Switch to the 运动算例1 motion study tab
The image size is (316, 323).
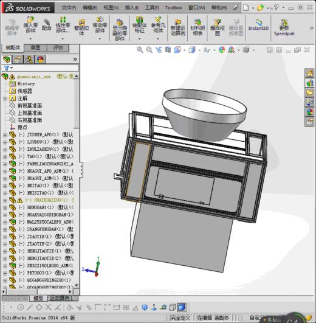(x=61, y=298)
